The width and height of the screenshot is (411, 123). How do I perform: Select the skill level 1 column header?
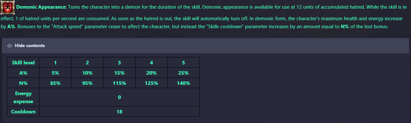tap(55, 62)
